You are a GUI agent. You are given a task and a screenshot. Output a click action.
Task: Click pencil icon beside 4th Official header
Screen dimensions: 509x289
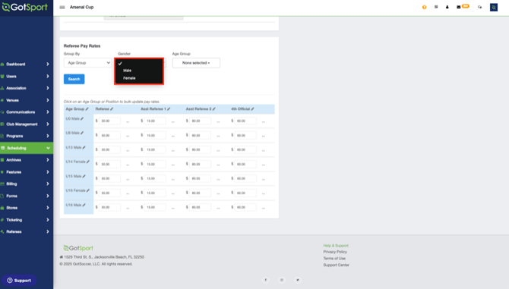pos(252,109)
